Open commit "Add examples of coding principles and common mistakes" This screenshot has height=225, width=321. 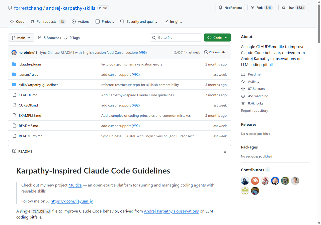[x=146, y=115]
